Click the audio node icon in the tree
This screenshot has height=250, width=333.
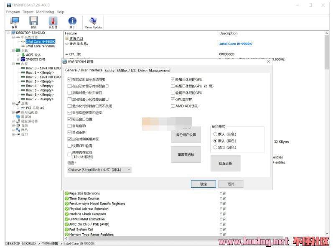18,126
